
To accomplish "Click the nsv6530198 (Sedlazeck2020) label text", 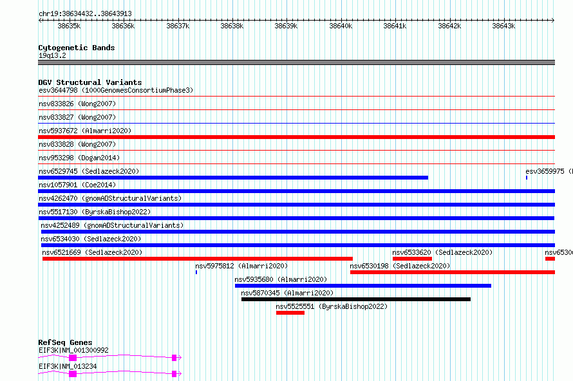I will [400, 266].
